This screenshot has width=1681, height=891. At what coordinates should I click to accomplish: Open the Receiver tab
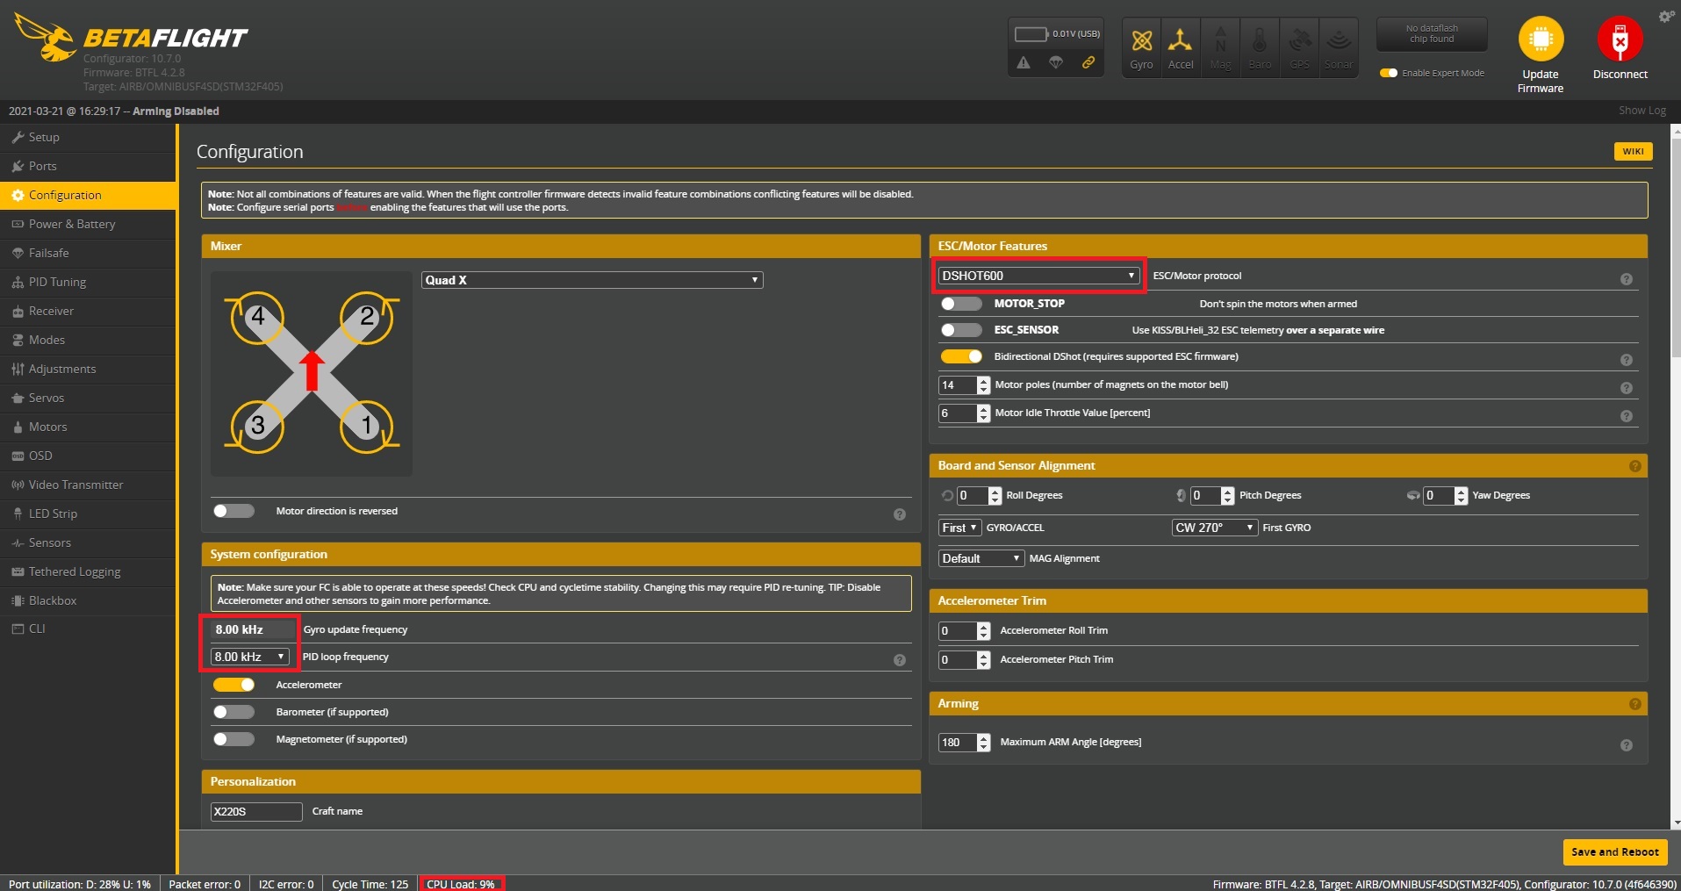coord(88,311)
